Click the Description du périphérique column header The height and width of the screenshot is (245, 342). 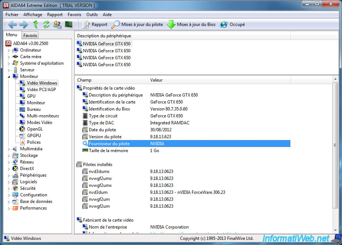tap(183, 36)
